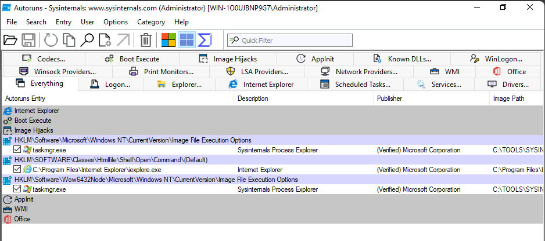Click the Find magnifier toolbar icon
Image resolution: width=545 pixels, height=241 pixels.
87,40
